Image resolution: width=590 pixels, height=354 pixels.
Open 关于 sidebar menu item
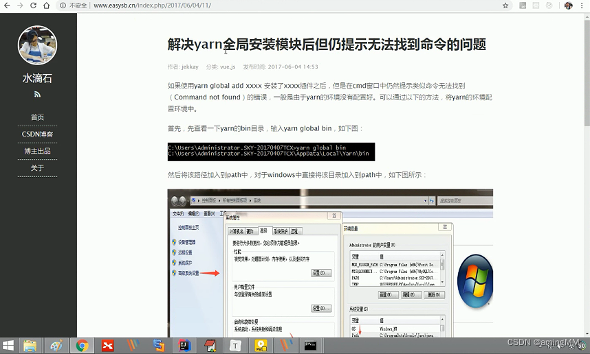click(x=37, y=168)
